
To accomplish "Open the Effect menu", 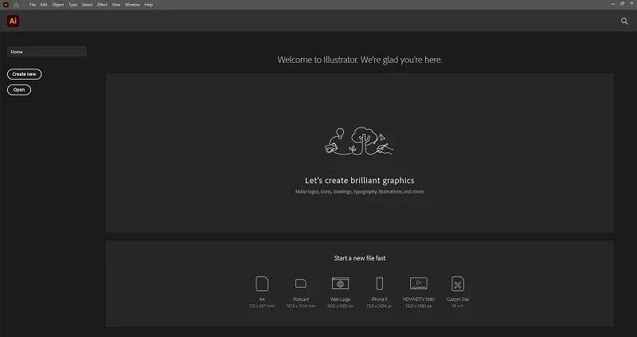I will pos(102,5).
